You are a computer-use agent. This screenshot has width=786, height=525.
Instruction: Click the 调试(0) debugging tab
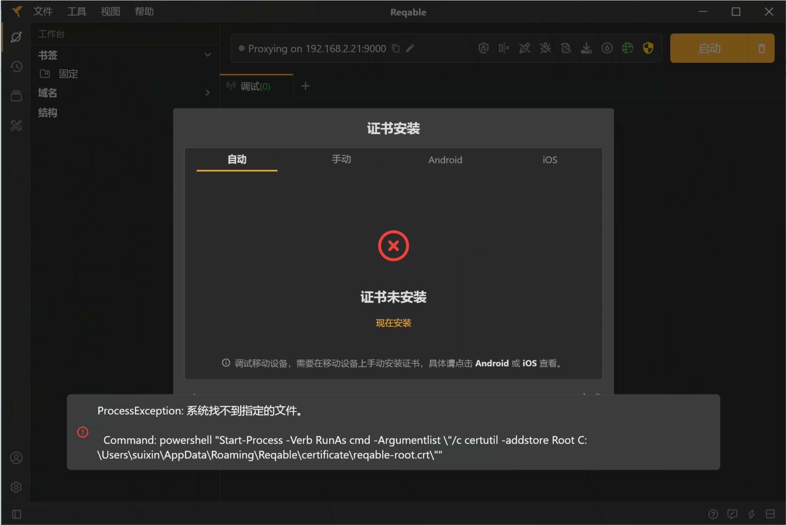tap(255, 86)
